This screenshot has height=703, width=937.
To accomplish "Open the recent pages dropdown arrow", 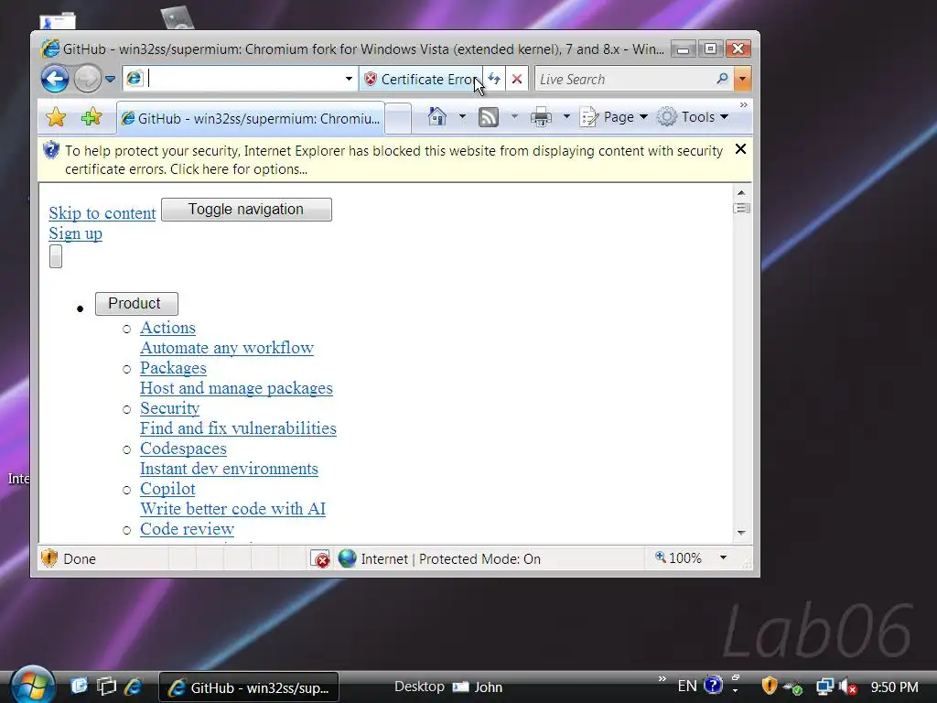I will click(x=110, y=79).
